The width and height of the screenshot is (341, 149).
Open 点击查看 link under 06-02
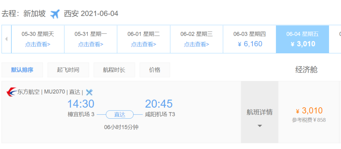197,45
